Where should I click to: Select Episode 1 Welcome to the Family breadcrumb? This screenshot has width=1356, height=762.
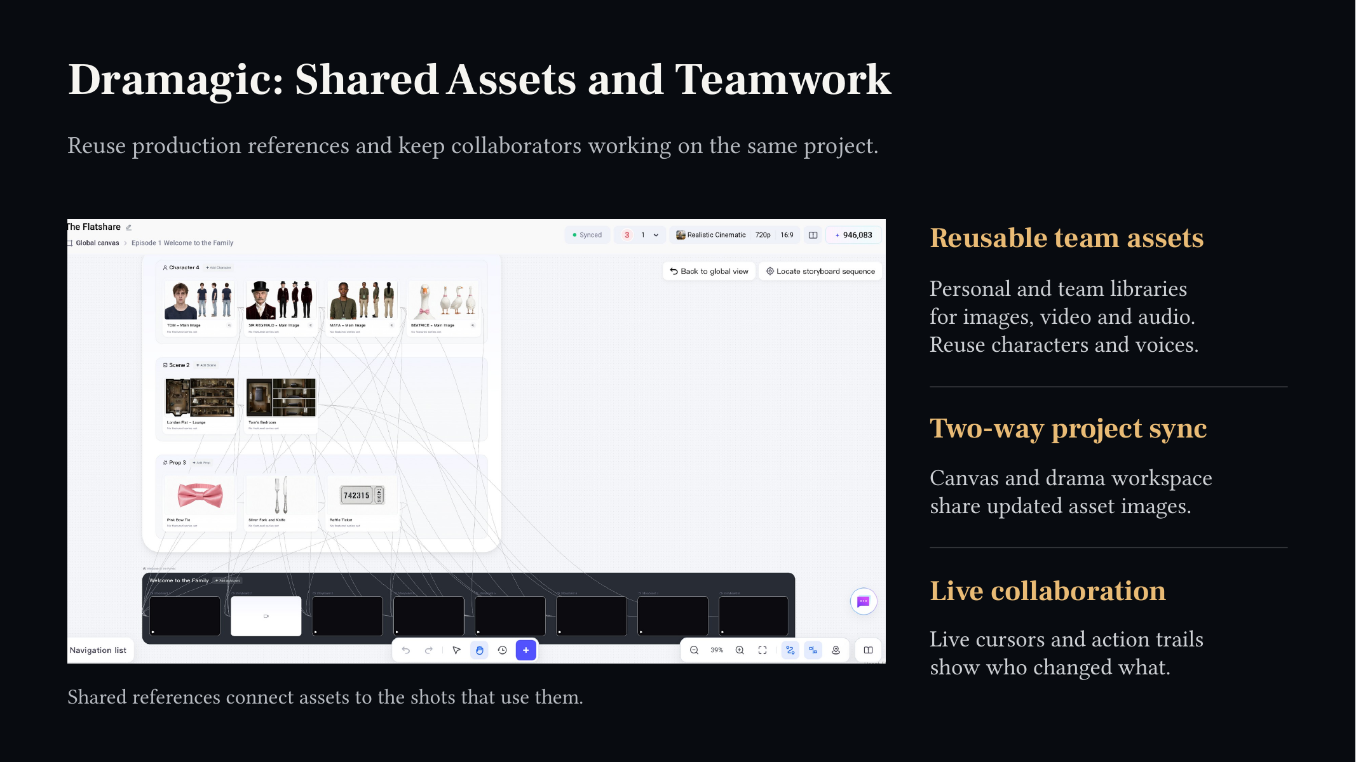point(182,243)
